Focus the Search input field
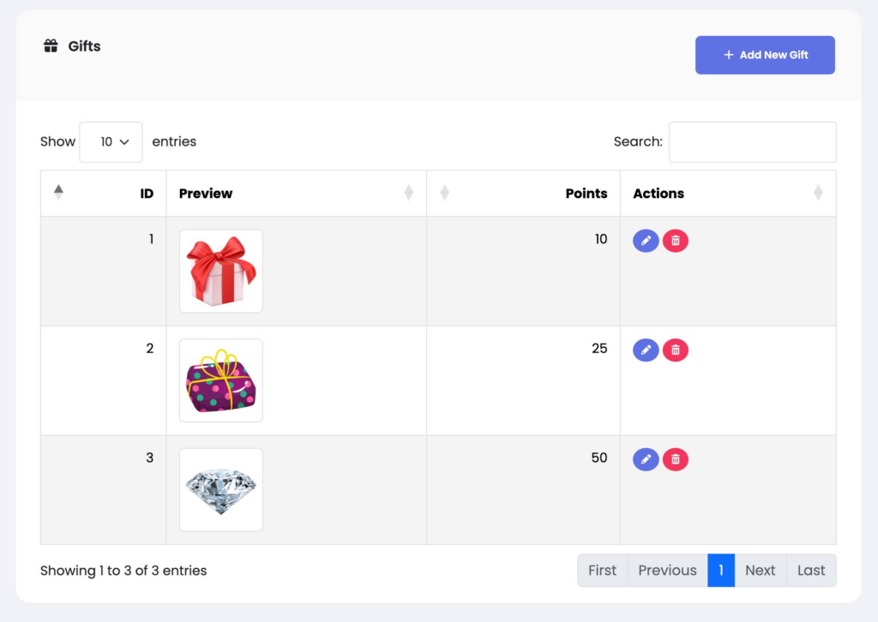Screen dimensions: 878x622 point(752,142)
